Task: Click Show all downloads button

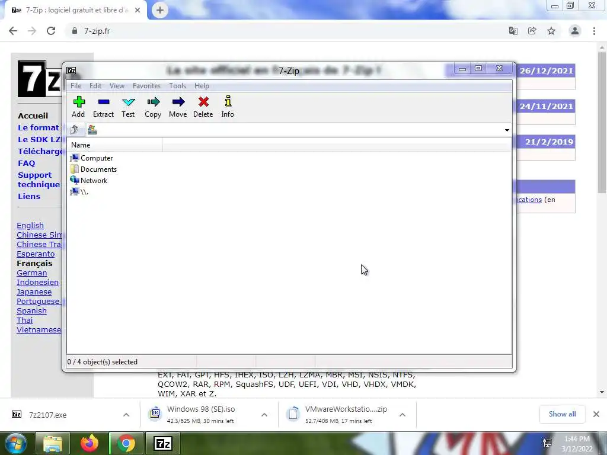Action: 562,414
